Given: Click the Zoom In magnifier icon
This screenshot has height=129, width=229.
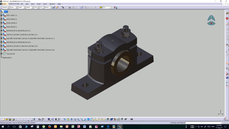Looking at the screenshot, I should (x=78, y=119).
